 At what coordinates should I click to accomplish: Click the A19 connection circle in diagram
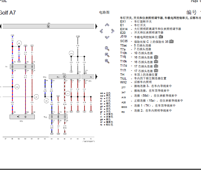click(72, 53)
